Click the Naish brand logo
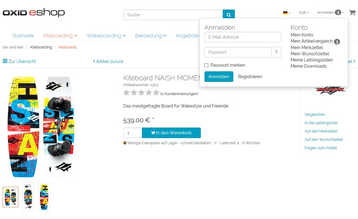The image size is (358, 219). click(330, 90)
